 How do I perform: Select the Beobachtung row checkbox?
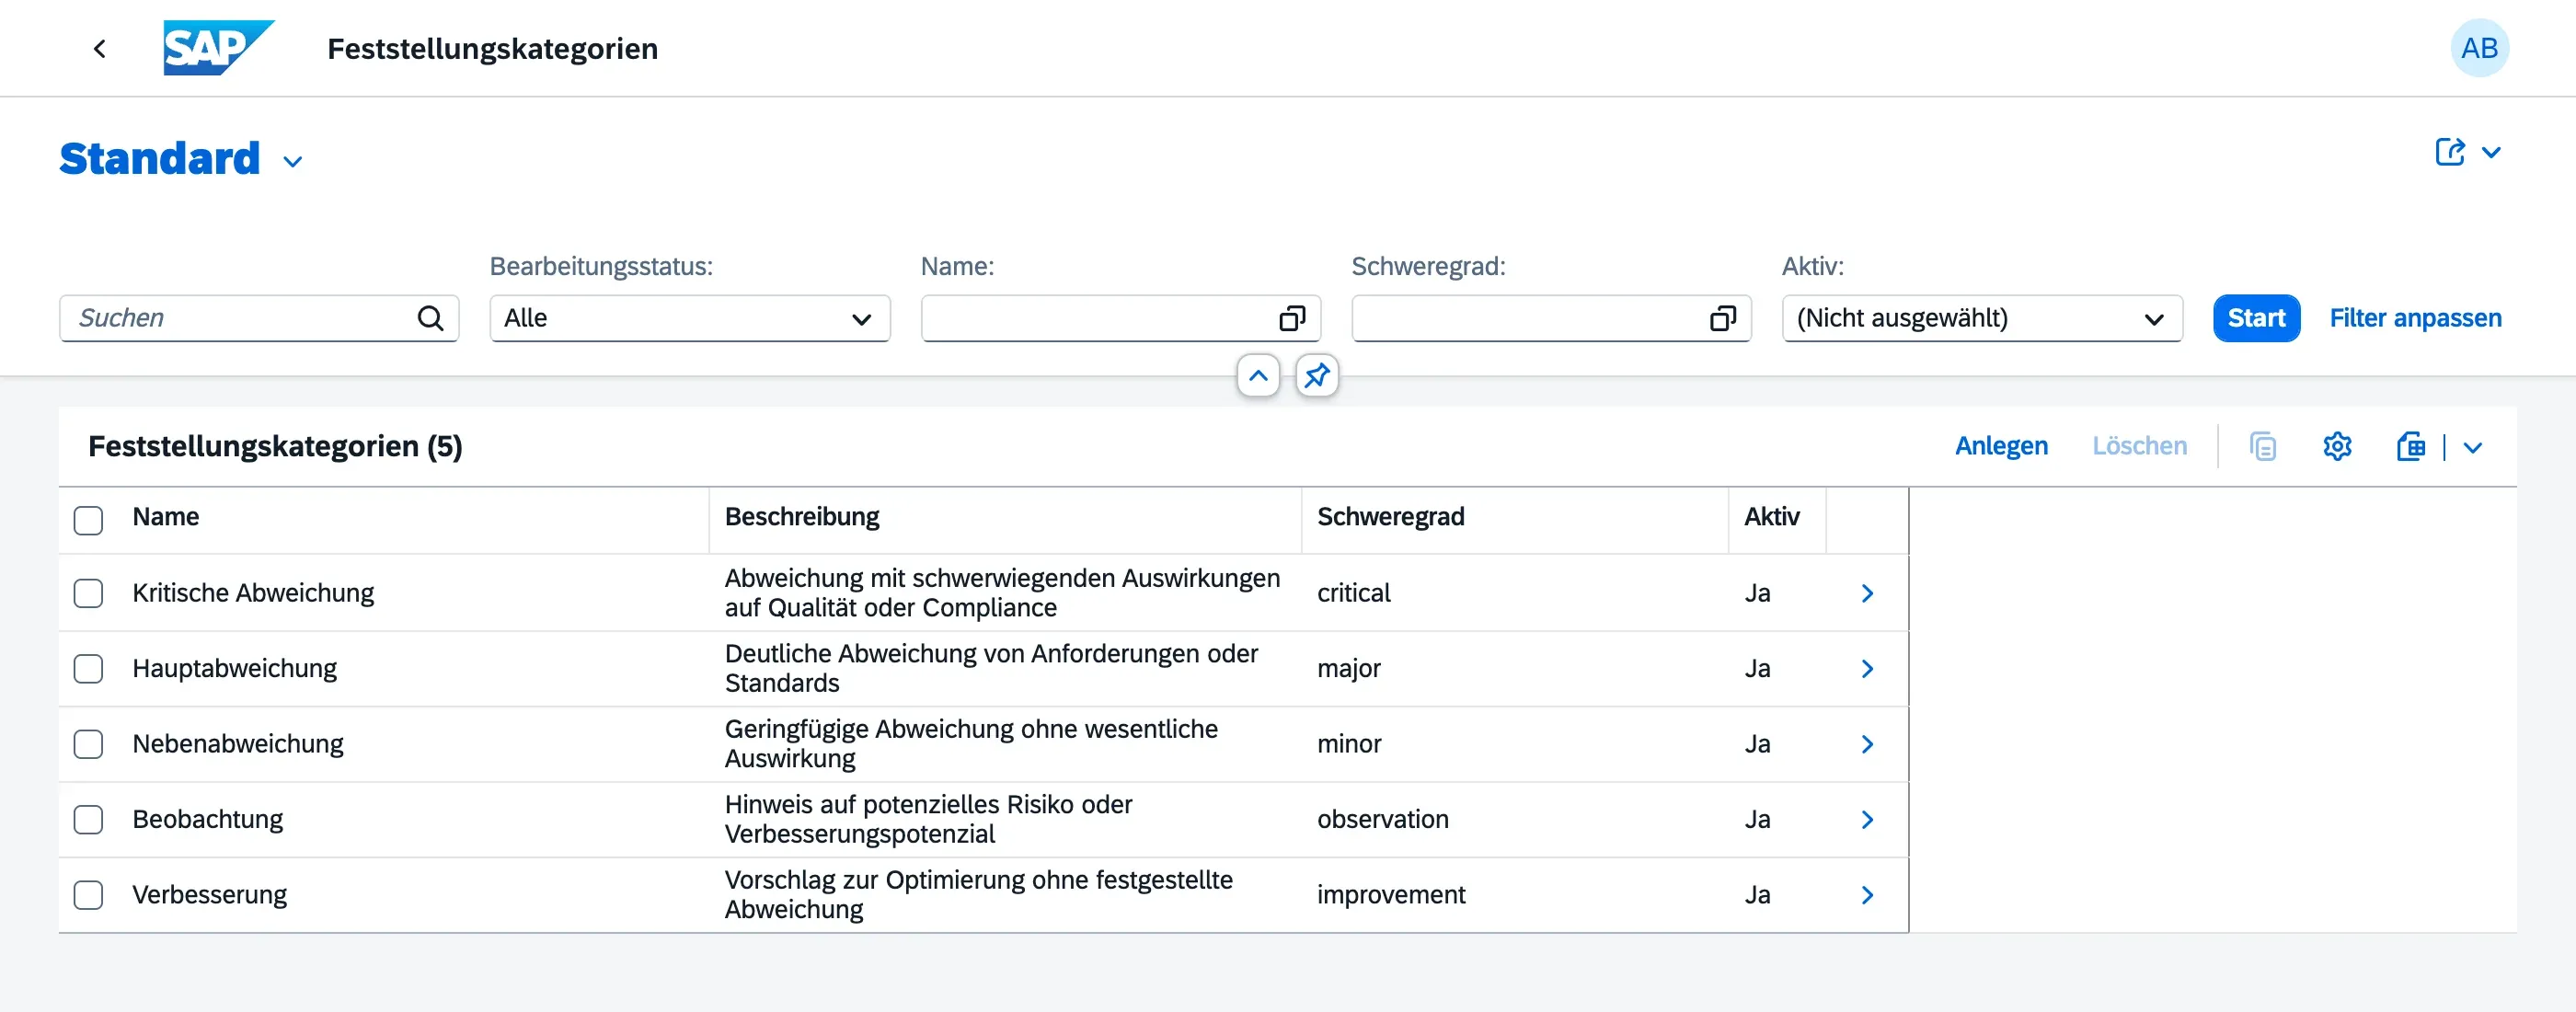(88, 819)
